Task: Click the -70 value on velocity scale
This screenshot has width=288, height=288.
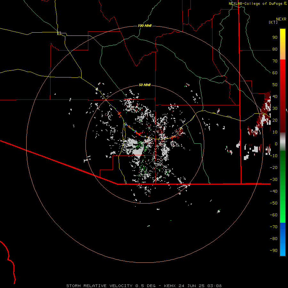Action: 274,227
